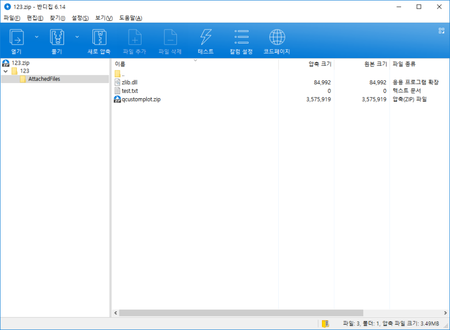The image size is (450, 330).
Task: Collapse the 123 folder tree node
Action: [x=6, y=71]
